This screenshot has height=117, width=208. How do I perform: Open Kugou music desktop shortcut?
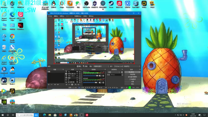127,4
